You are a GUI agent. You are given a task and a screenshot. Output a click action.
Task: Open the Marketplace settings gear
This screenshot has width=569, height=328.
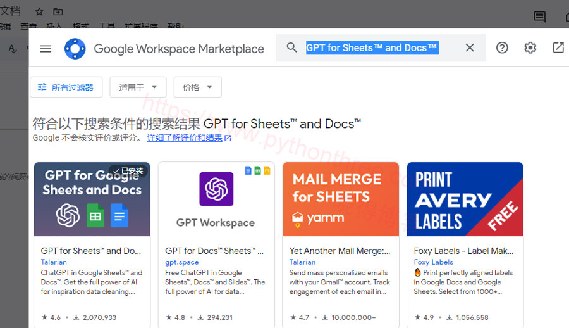(530, 47)
